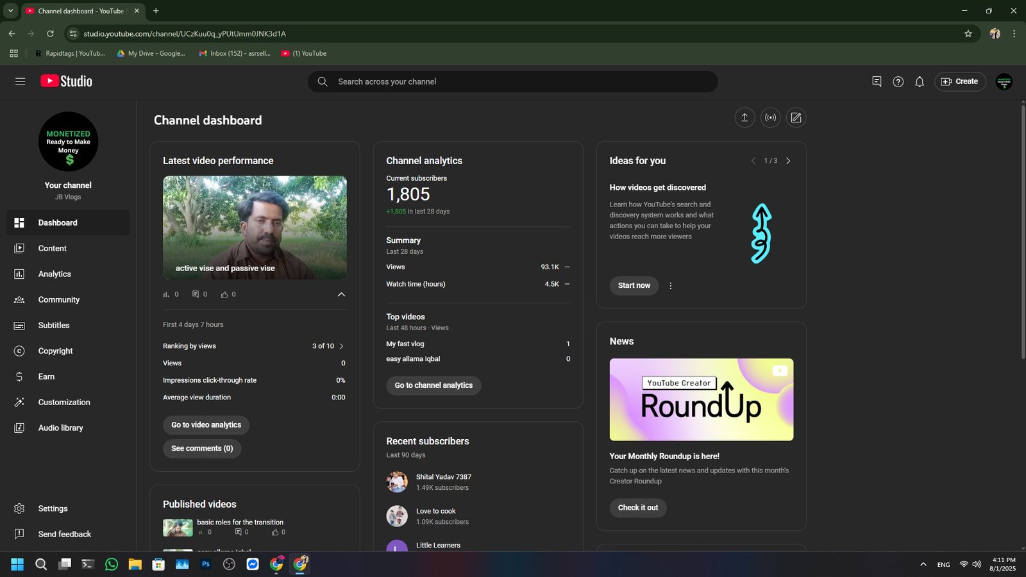
Task: Open the Analytics sidebar item
Action: [x=68, y=274]
